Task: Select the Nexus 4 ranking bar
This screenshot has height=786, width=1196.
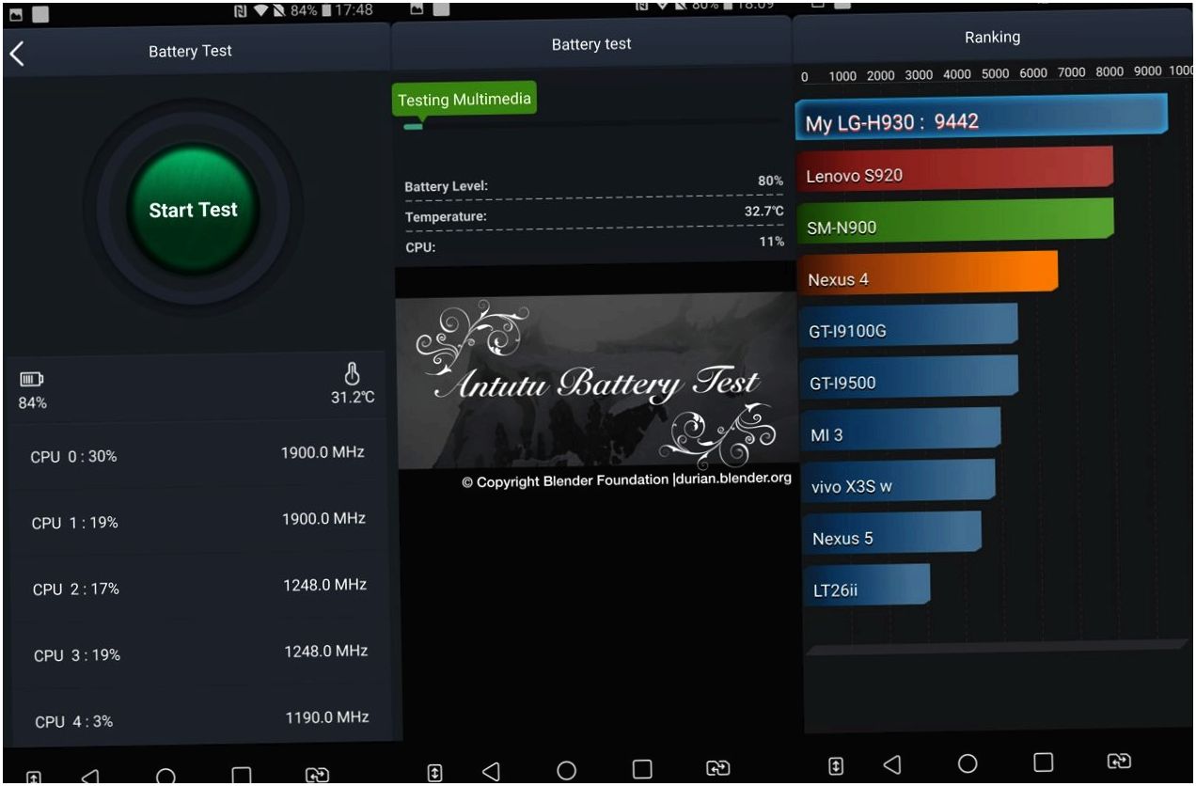Action: [927, 275]
